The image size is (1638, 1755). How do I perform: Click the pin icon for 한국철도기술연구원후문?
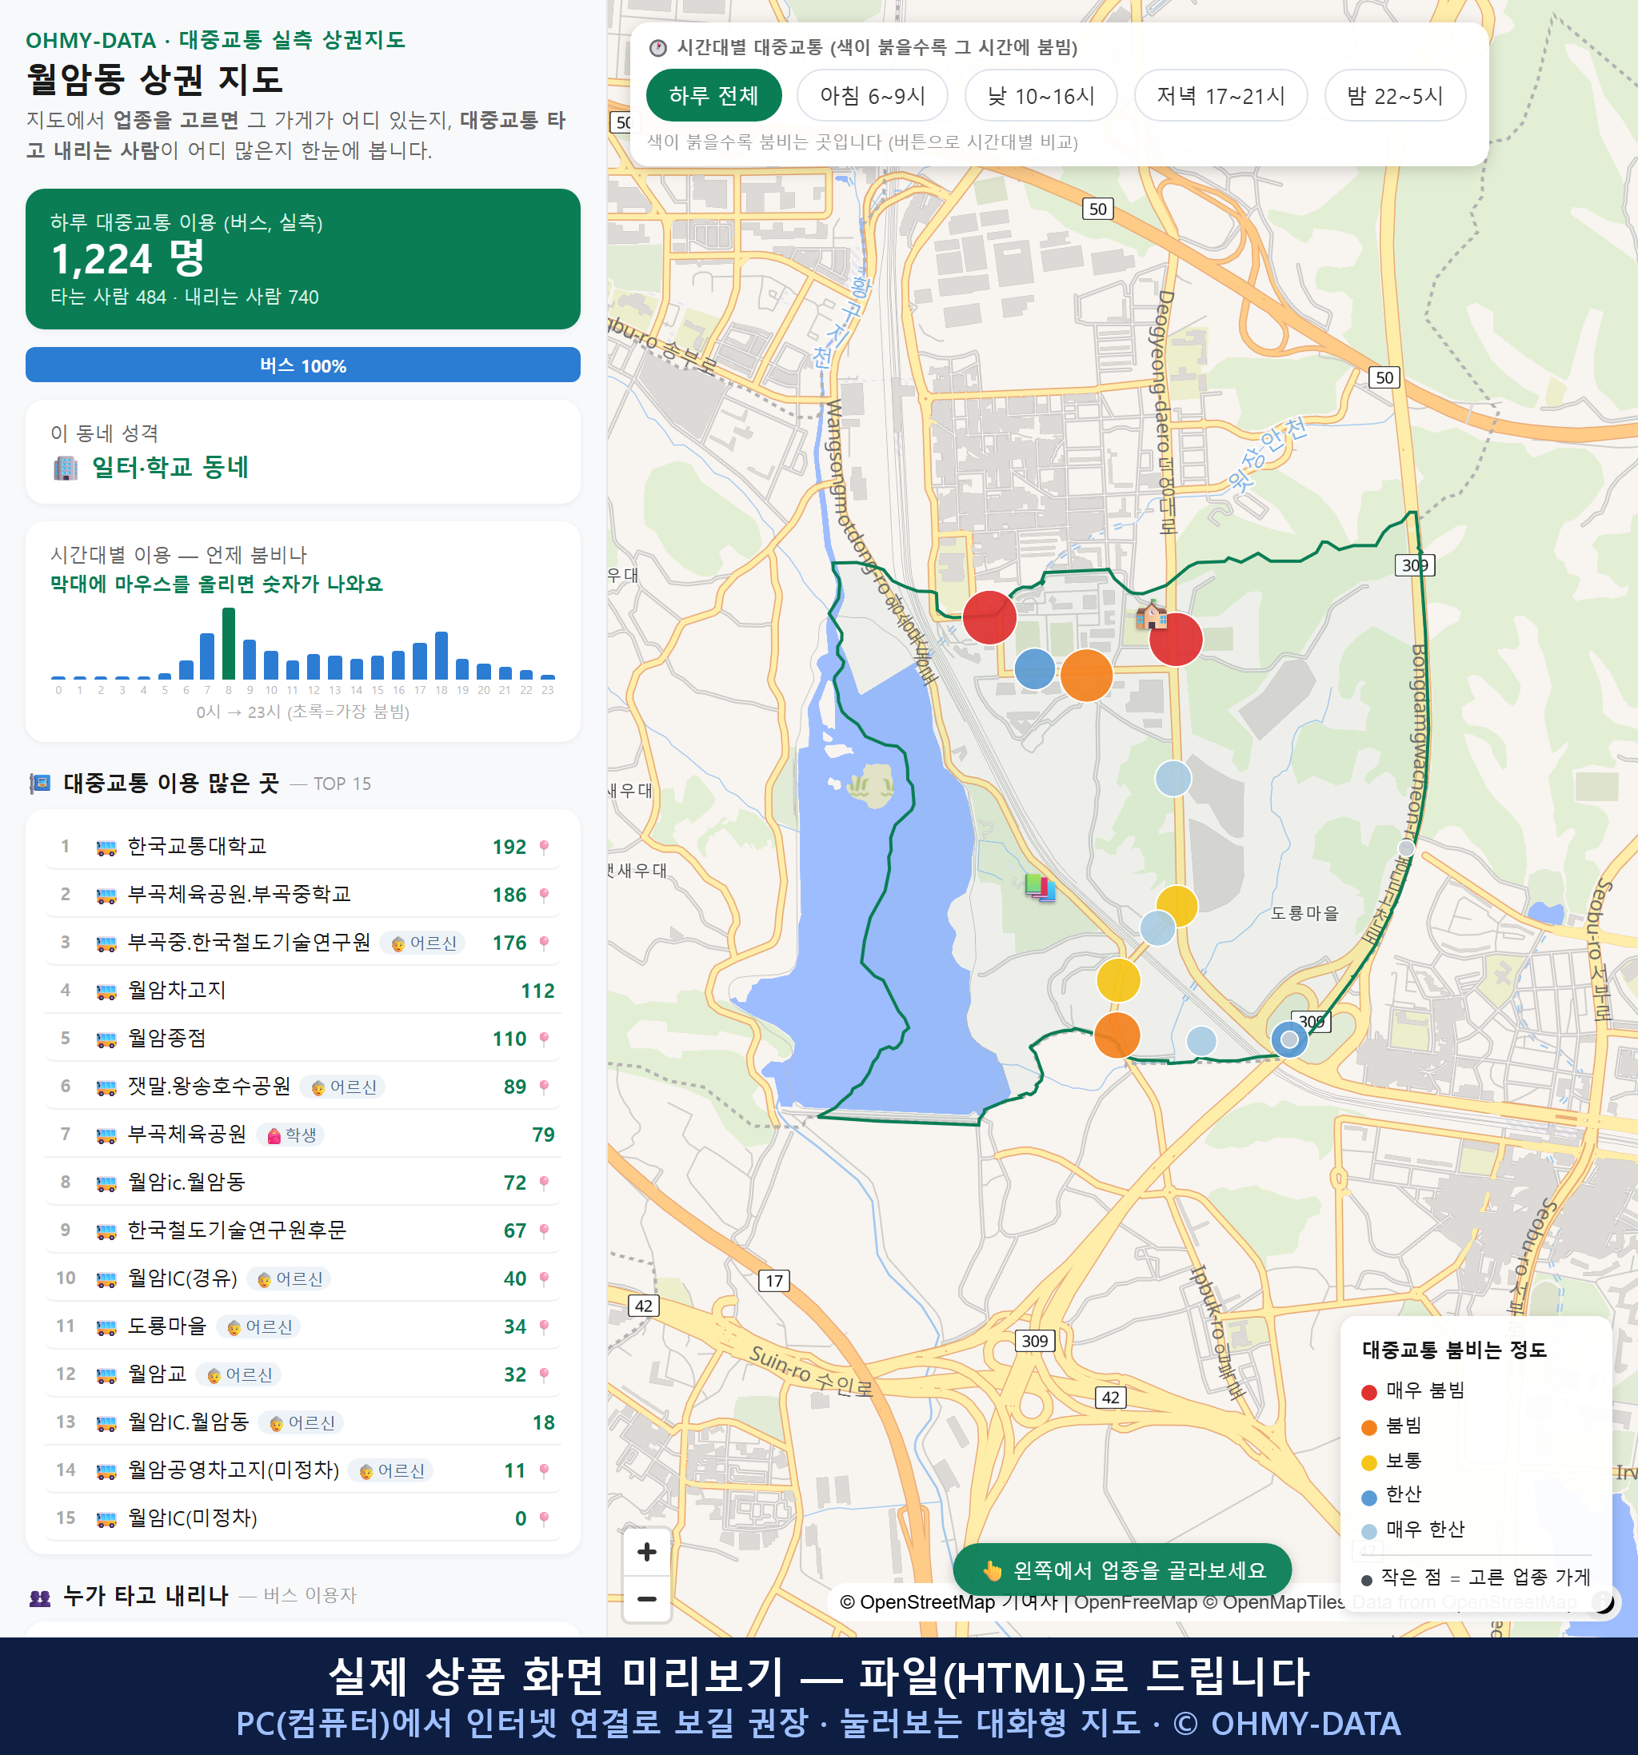[544, 1230]
